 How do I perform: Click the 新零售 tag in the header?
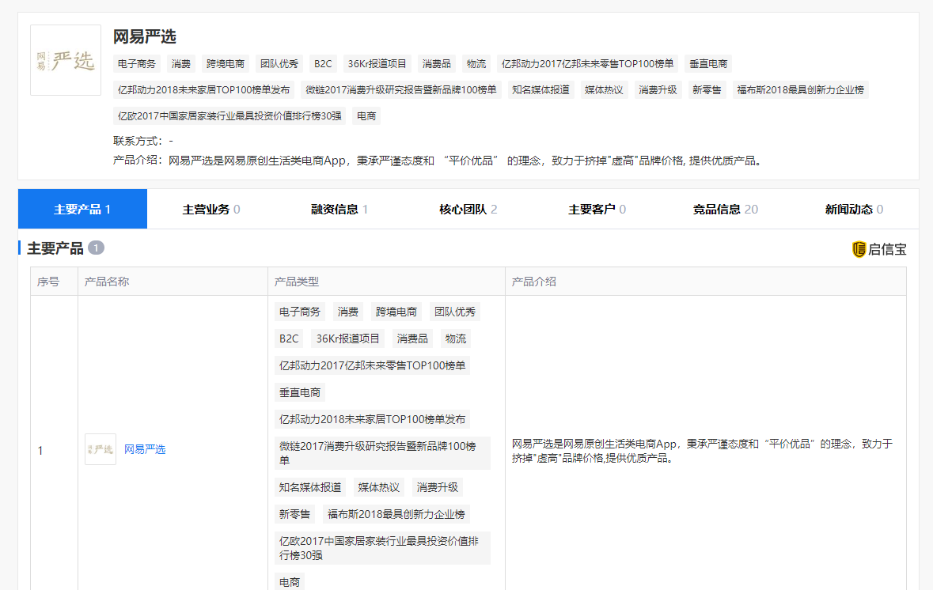tap(707, 90)
